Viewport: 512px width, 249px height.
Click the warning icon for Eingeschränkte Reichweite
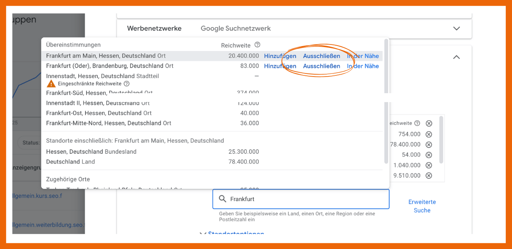coord(51,83)
